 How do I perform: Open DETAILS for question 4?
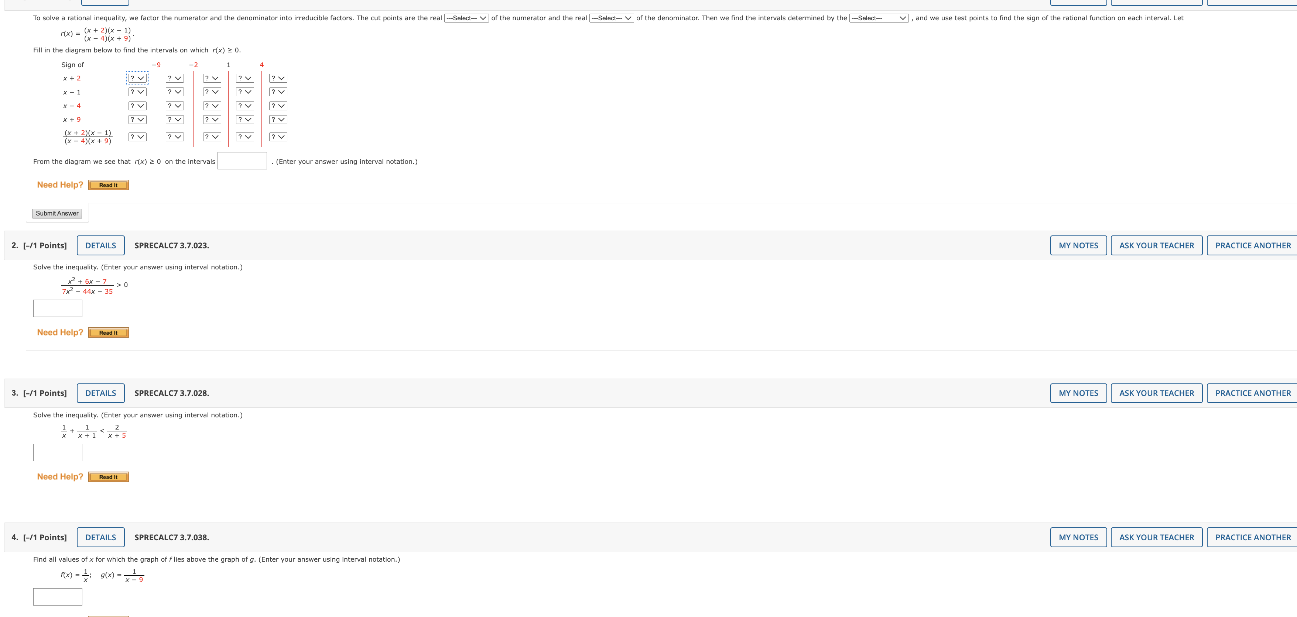[x=101, y=538]
